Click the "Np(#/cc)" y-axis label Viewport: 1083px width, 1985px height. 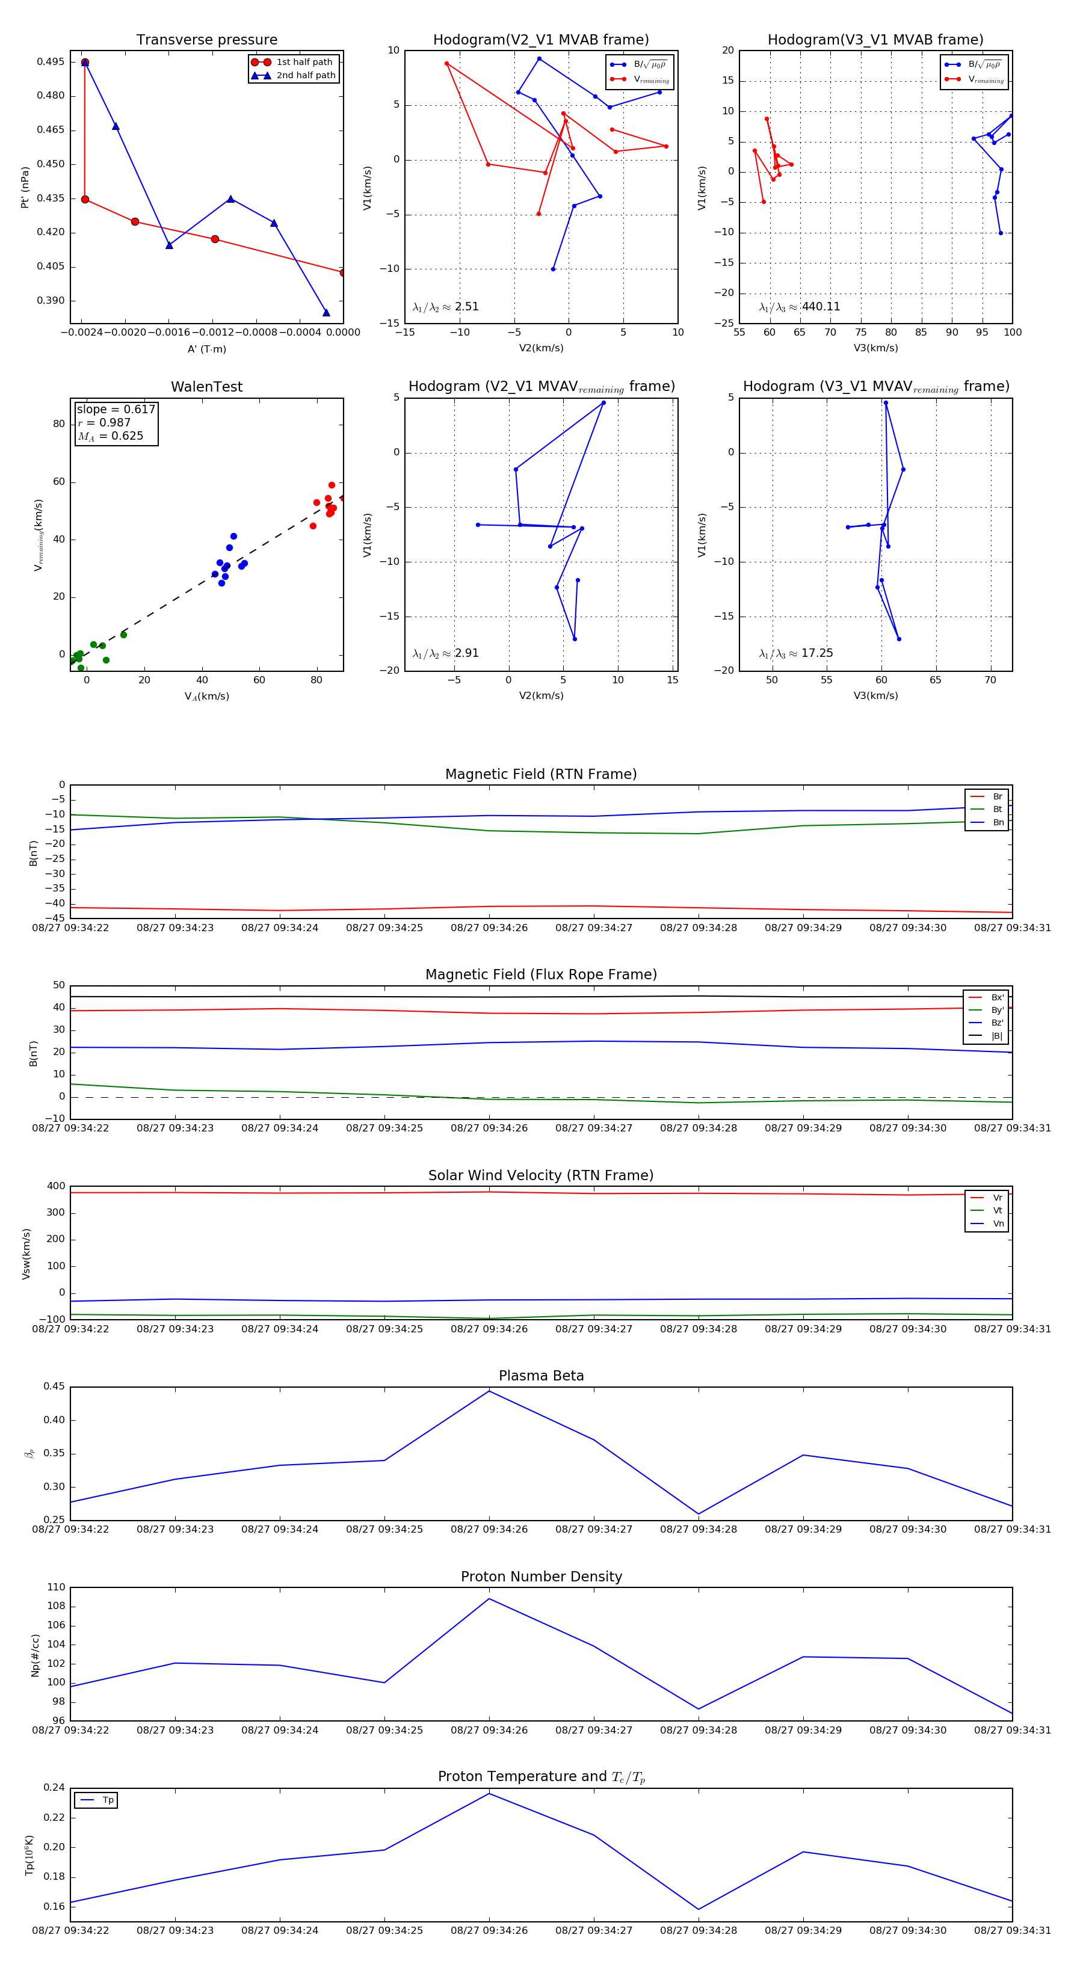point(35,1655)
